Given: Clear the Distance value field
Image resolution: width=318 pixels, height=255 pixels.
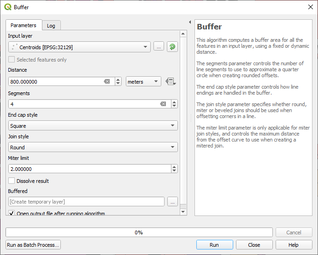Looking at the screenshot, I should (107, 82).
